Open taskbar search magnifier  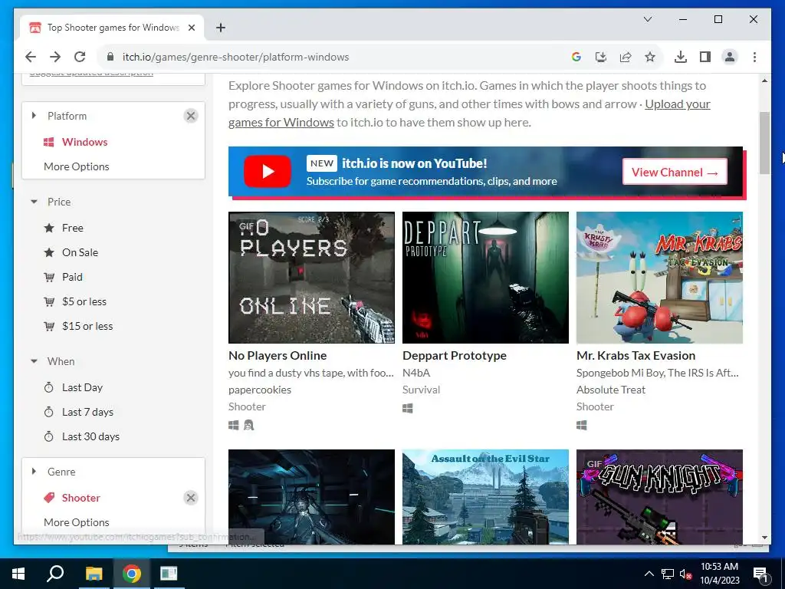coord(55,574)
